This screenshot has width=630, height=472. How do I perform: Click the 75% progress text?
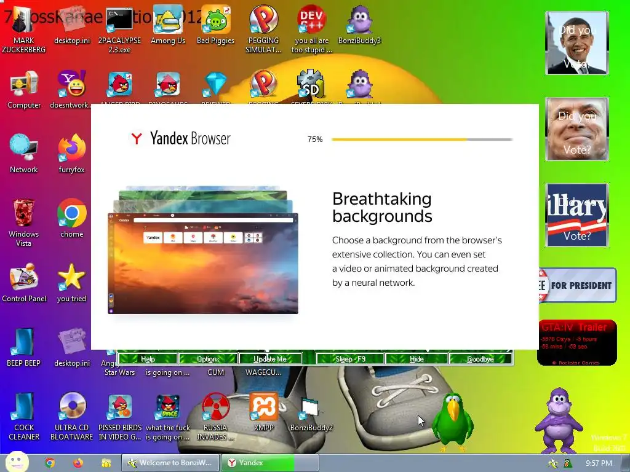315,140
